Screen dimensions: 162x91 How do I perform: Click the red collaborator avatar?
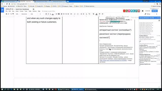(124, 11)
